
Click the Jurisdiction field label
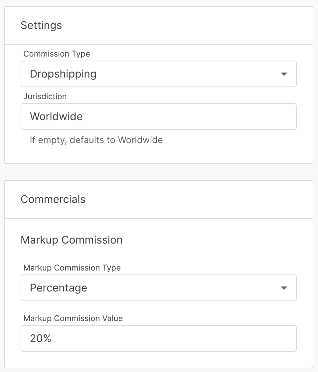point(45,96)
